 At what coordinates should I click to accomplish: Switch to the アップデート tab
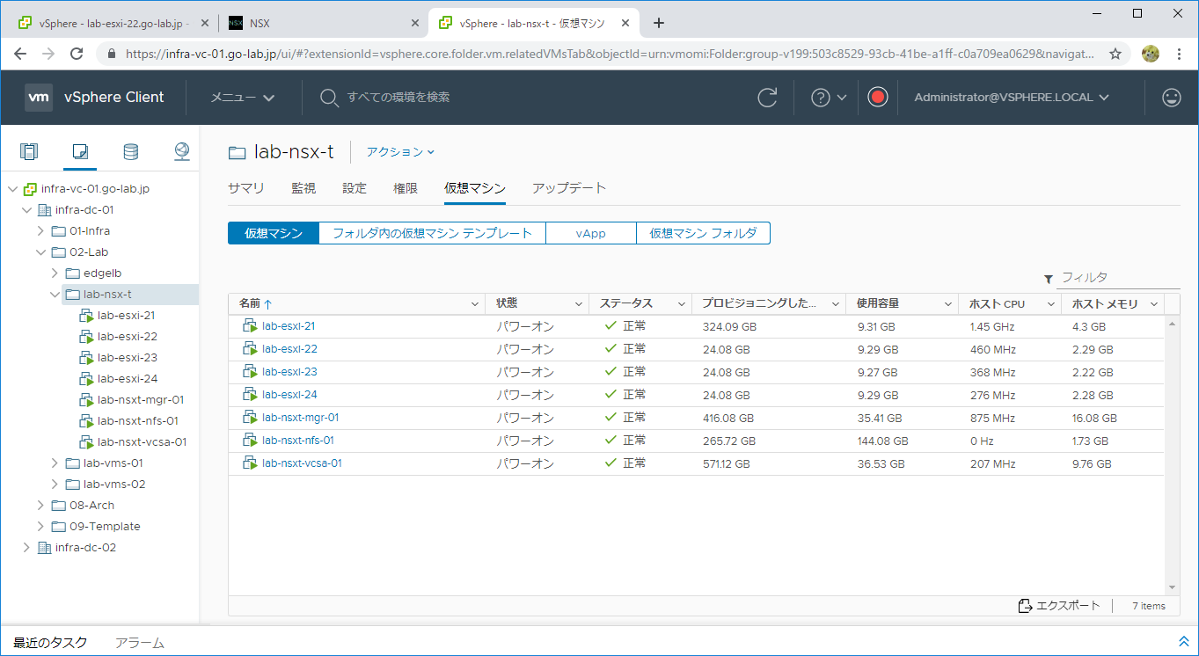pos(569,188)
